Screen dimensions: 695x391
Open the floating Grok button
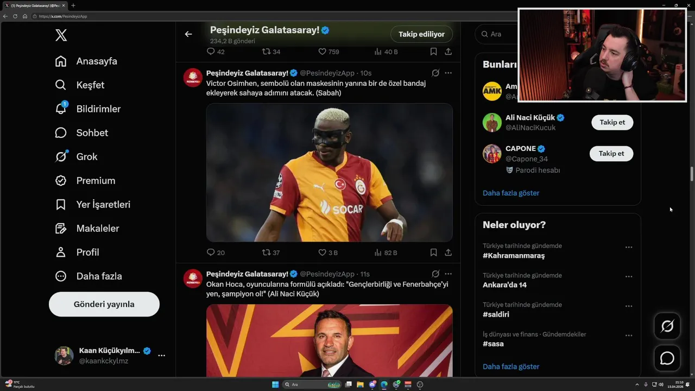point(667,326)
